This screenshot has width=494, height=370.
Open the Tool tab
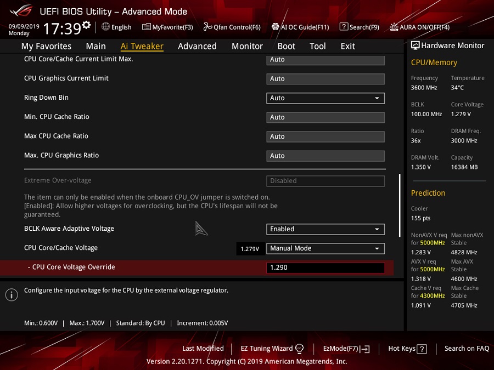(318, 46)
